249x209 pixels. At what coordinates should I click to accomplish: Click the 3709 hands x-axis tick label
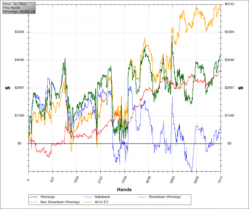[124, 179]
